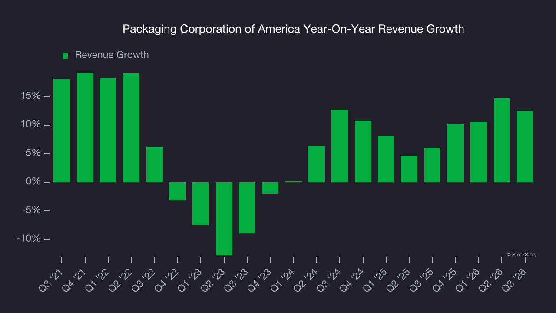The image size is (556, 313).
Task: Click the Q2 '24 x-axis label
Action: 305,280
